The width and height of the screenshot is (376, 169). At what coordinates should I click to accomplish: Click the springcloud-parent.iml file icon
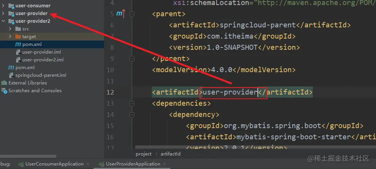[x=11, y=75]
